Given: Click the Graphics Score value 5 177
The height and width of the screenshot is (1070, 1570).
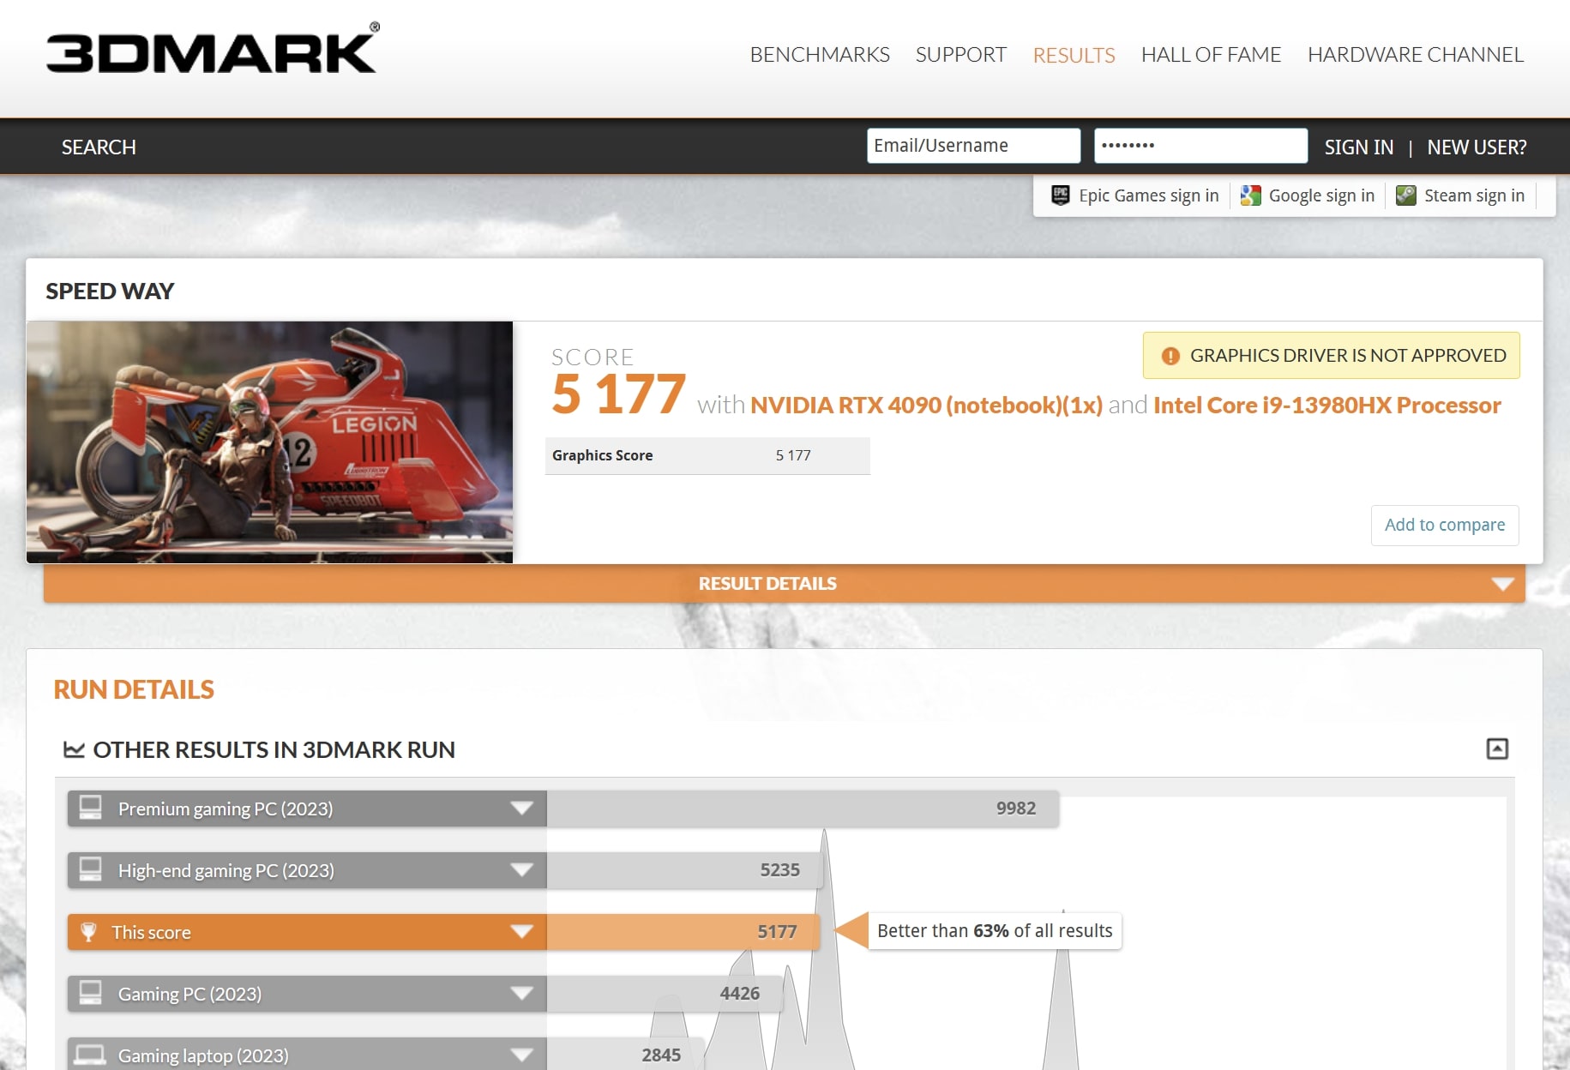Looking at the screenshot, I should click(793, 455).
